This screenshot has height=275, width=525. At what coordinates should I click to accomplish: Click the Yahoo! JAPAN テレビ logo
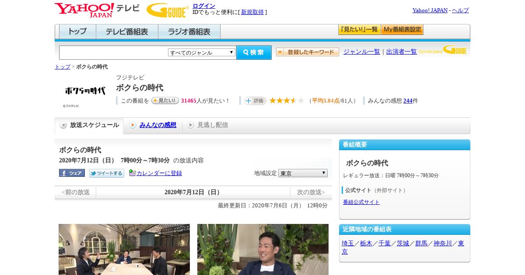pyautogui.click(x=97, y=10)
